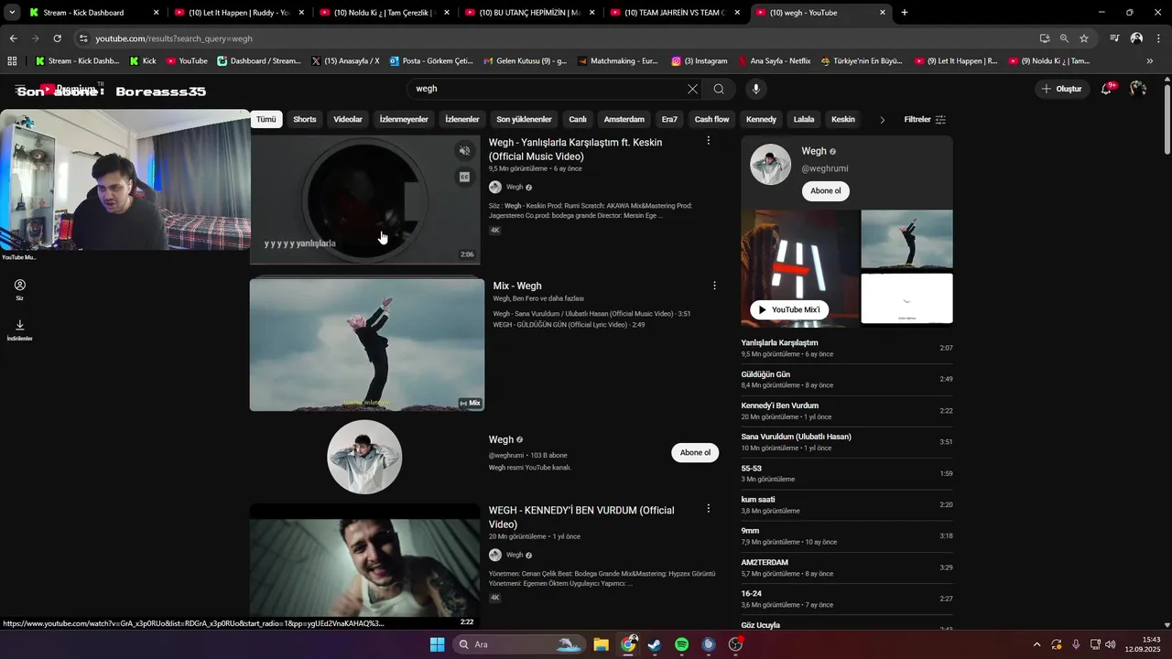
Task: Show more filter chips with right arrow
Action: [882, 119]
